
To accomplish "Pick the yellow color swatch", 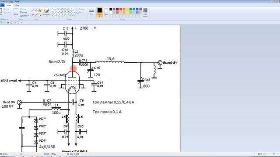I will (x=127, y=9).
